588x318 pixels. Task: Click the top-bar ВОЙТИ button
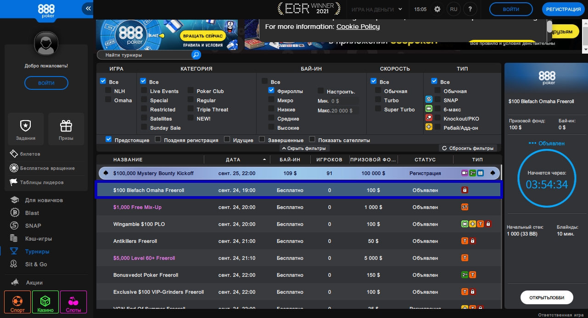(x=511, y=9)
